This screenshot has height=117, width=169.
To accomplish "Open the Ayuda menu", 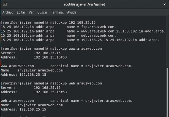I will [x=72, y=12].
